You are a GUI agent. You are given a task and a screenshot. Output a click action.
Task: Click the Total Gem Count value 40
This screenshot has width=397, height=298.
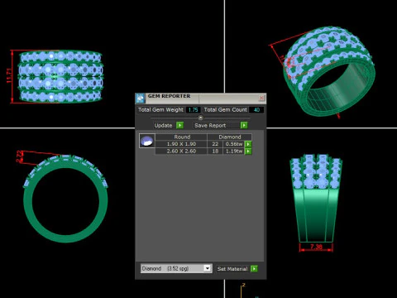click(x=256, y=110)
